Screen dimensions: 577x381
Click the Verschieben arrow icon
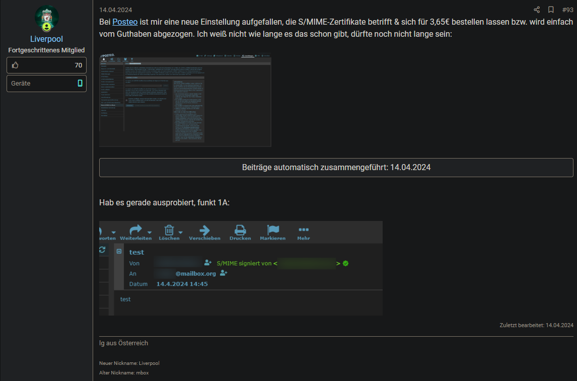(x=204, y=230)
